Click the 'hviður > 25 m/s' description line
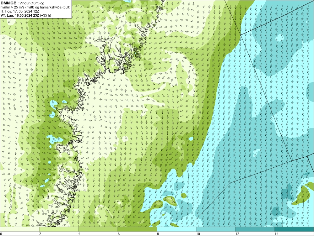The image size is (314, 236). (x=35, y=7)
